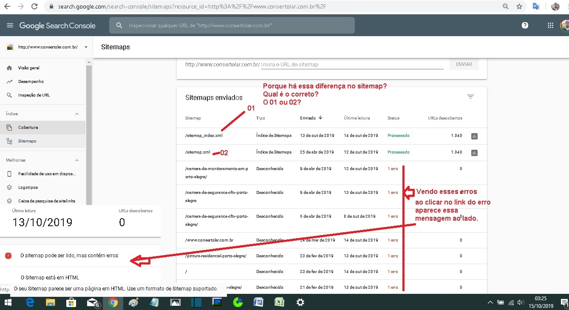Open Settings gear in taskbar
This screenshot has height=310, width=569.
coord(300,302)
